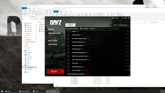Select Local Disk (C:) in the navigation pane
This screenshot has height=93, width=165.
click(x=30, y=67)
